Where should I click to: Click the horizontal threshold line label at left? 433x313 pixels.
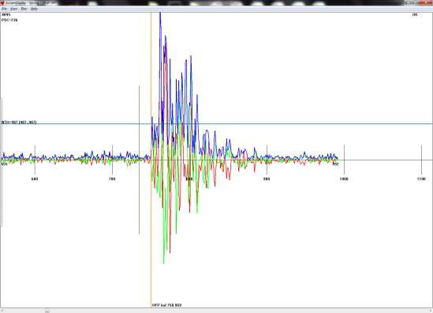coord(19,122)
